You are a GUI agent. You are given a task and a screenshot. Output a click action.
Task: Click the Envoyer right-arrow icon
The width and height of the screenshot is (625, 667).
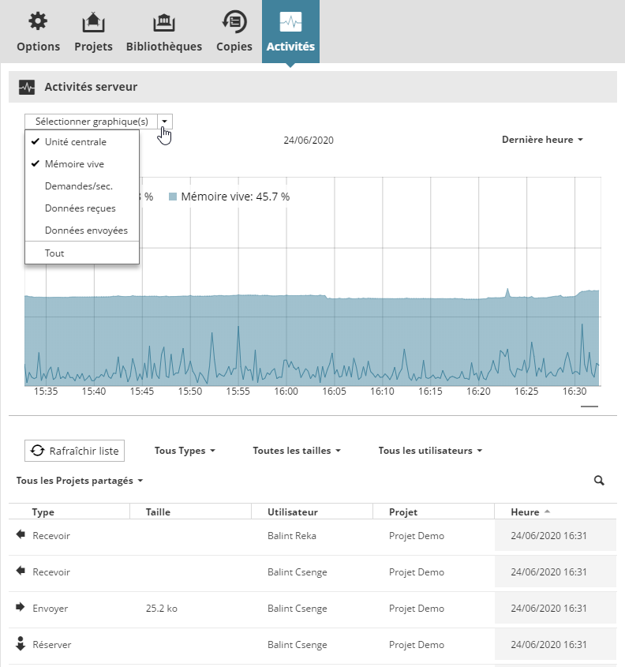coord(20,607)
